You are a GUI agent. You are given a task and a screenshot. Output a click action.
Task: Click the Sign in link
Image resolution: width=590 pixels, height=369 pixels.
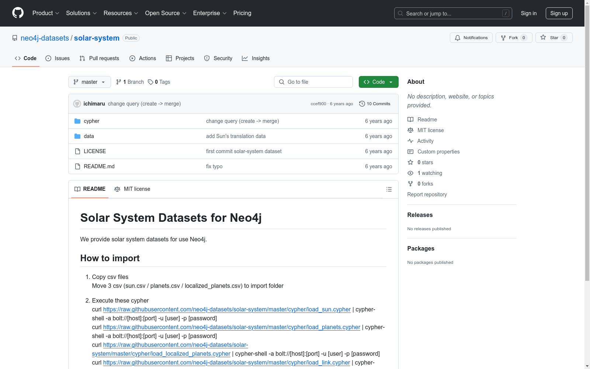pyautogui.click(x=529, y=13)
